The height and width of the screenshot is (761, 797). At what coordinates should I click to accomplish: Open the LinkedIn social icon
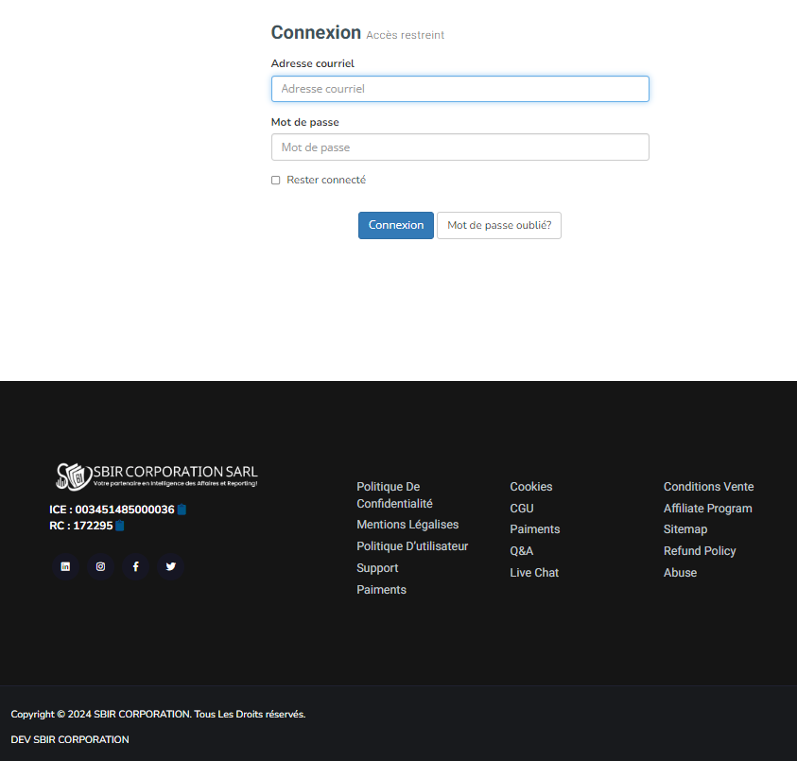pos(65,566)
